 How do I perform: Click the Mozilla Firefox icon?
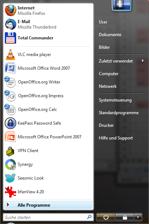point(10,10)
